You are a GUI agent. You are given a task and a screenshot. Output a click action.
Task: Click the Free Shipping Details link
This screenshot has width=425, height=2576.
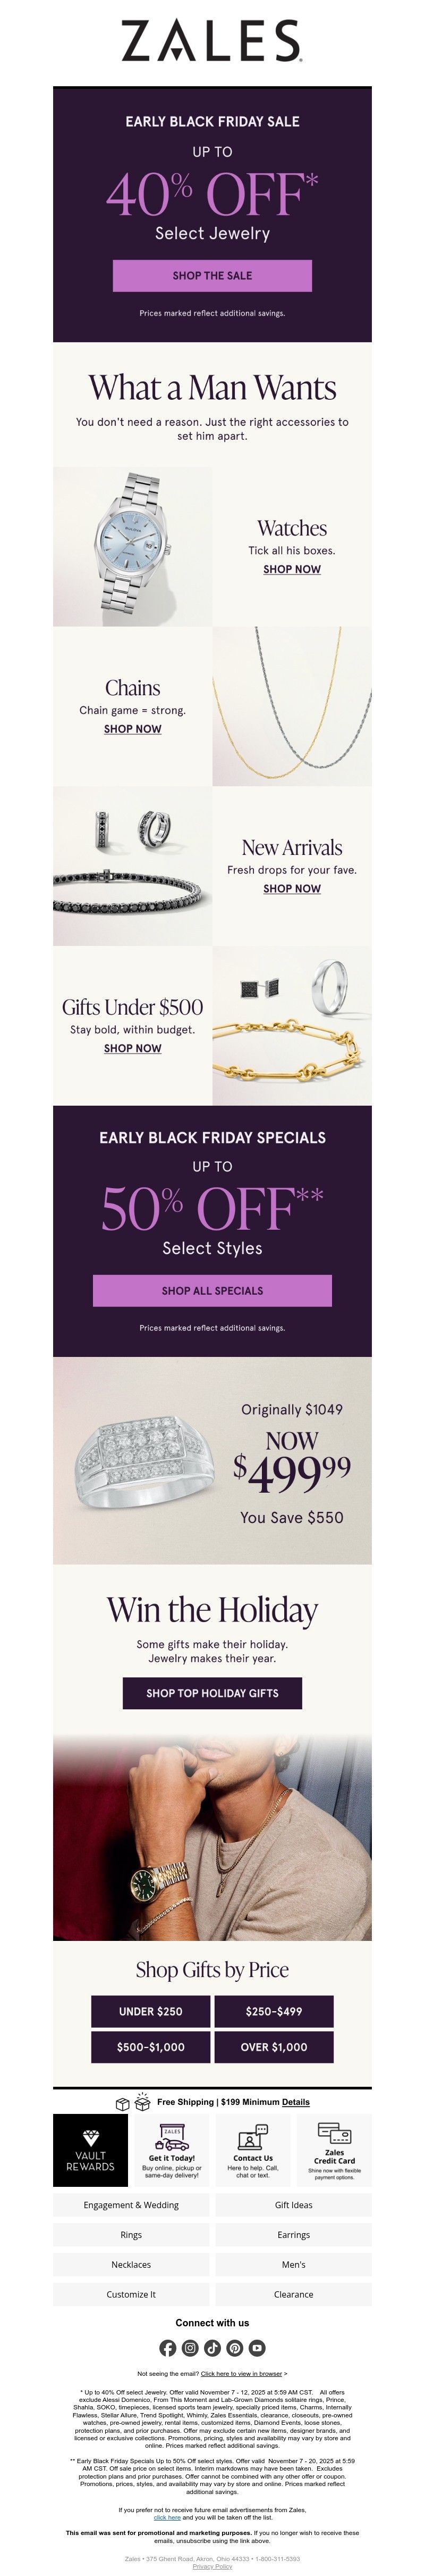(295, 2102)
